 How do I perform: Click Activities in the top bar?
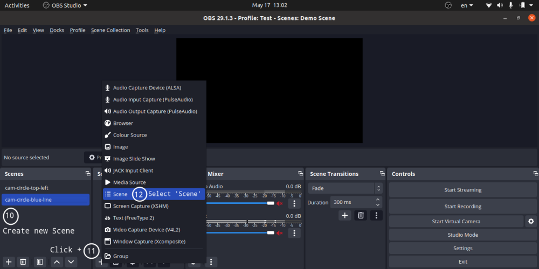pos(17,5)
